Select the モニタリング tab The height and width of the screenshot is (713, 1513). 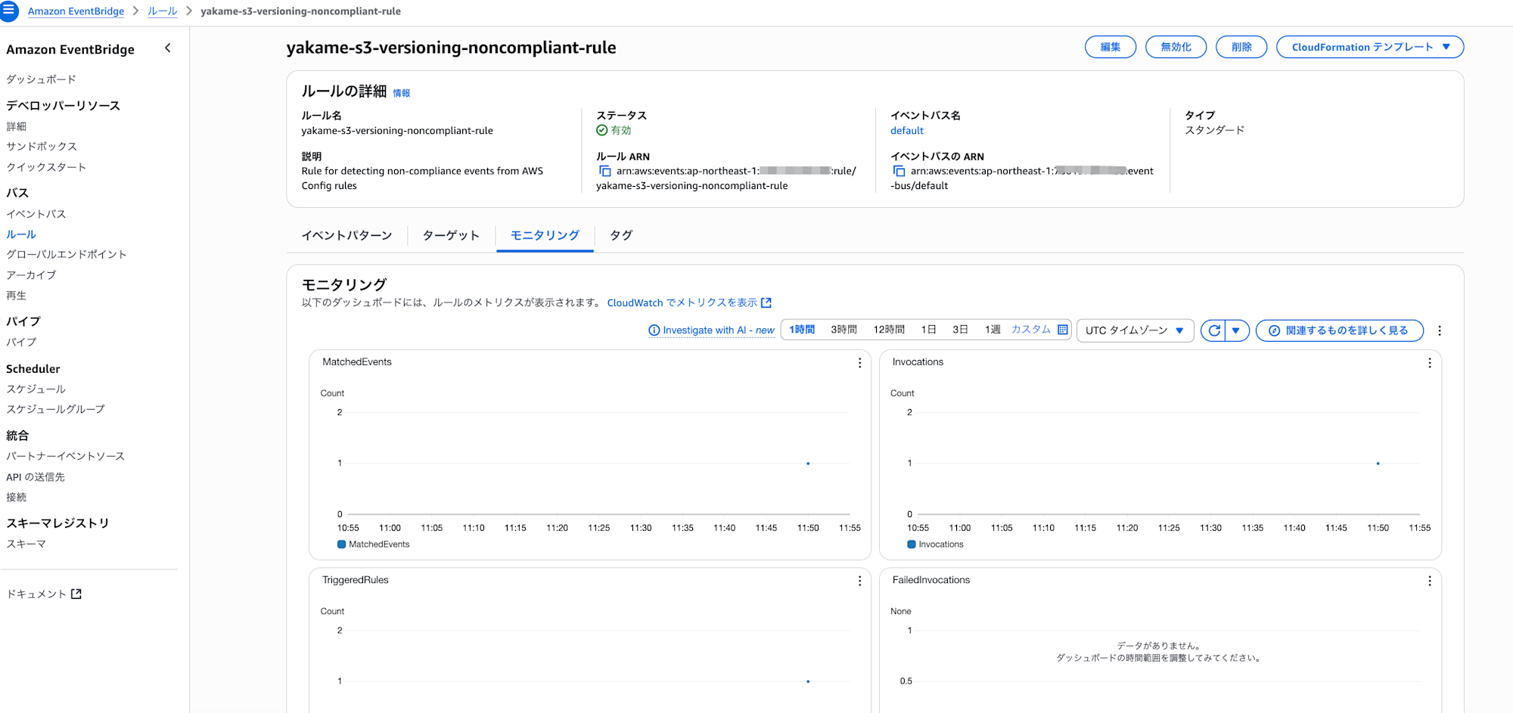tap(545, 235)
